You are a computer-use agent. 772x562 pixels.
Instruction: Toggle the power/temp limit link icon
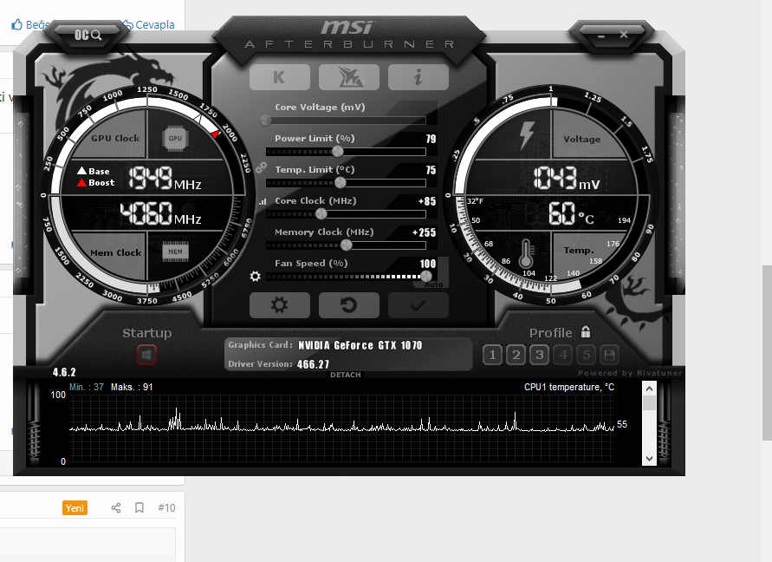pyautogui.click(x=261, y=168)
